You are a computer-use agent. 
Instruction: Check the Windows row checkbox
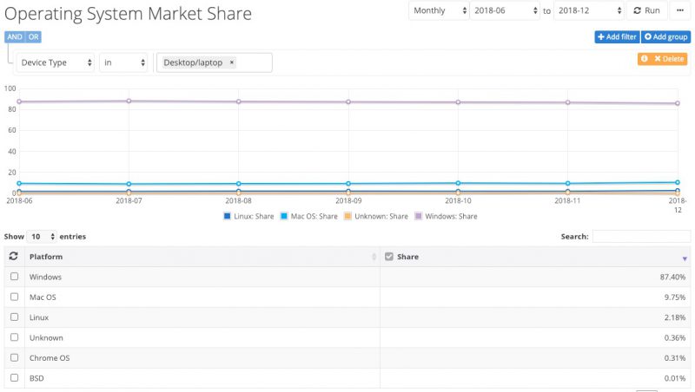pos(14,277)
